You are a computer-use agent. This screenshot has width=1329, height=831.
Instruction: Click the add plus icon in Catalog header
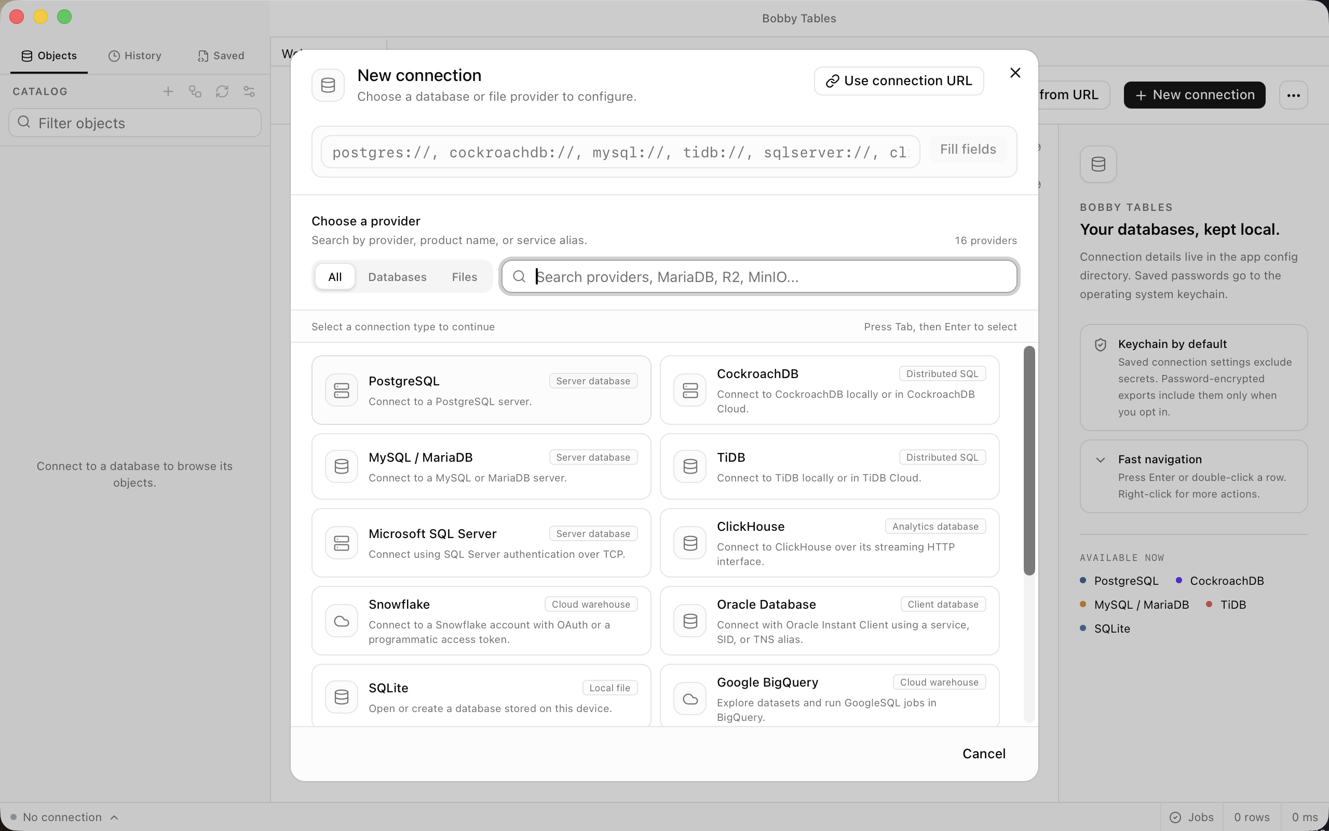pos(168,91)
